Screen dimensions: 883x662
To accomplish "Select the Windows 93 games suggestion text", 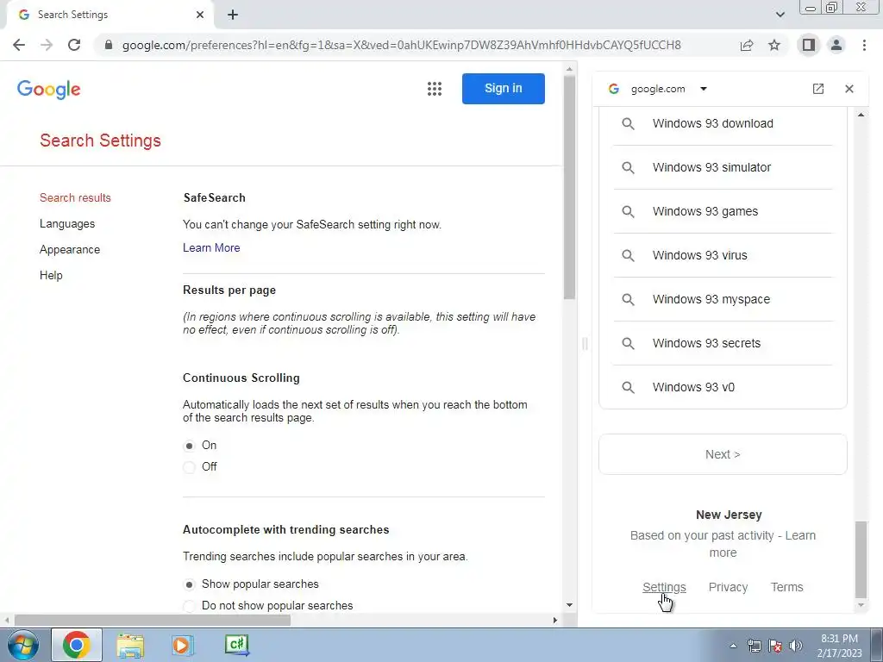I will click(705, 212).
